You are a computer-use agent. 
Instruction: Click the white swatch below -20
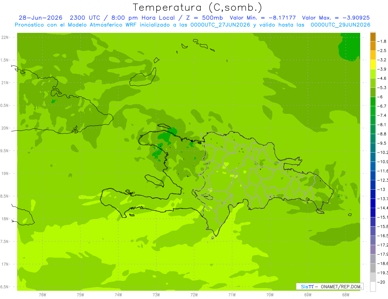click(373, 287)
